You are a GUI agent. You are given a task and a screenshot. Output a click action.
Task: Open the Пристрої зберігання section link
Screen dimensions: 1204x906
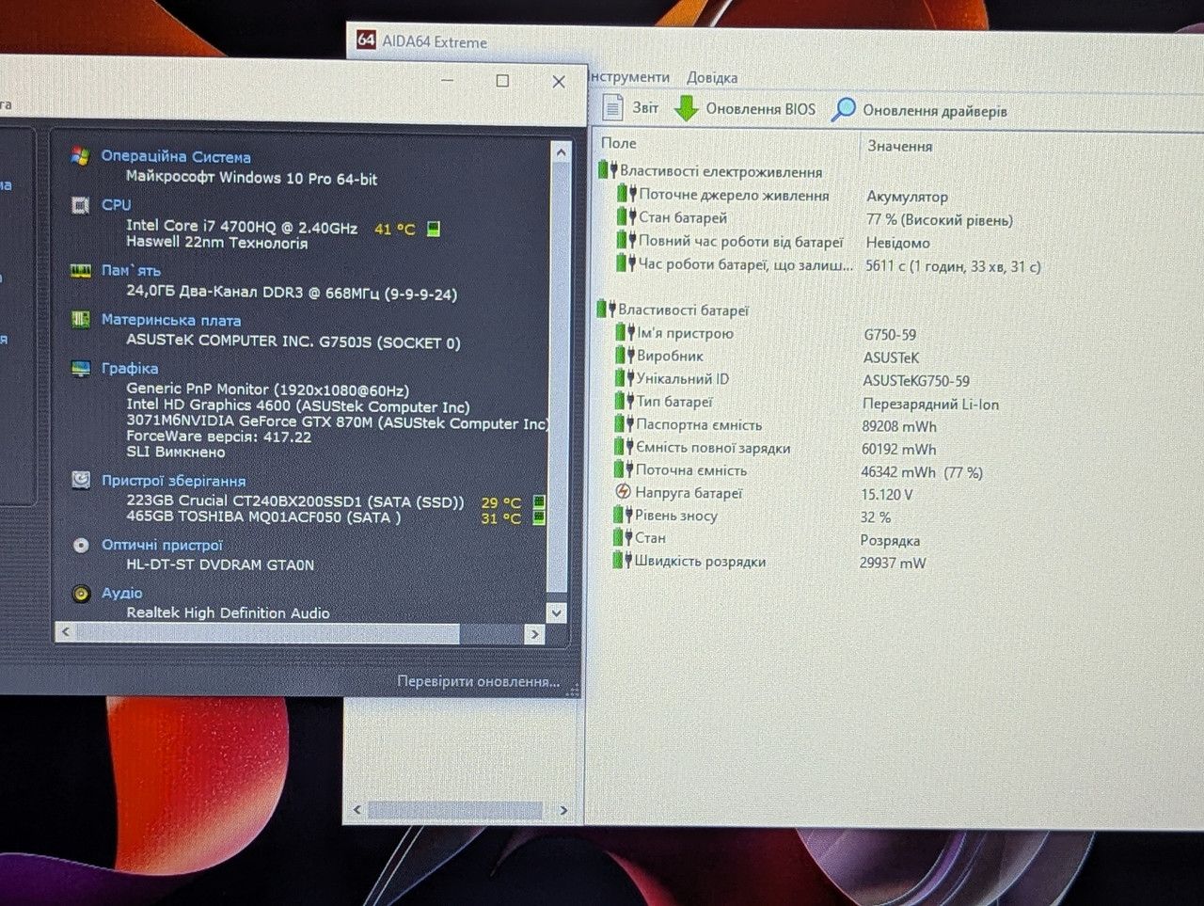pos(173,481)
